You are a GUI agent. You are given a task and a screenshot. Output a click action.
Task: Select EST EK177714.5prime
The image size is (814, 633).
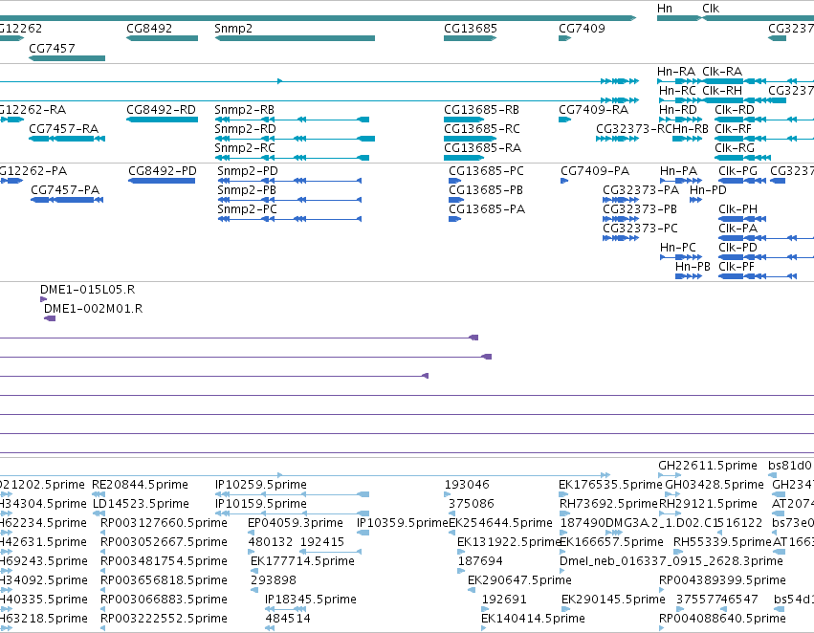(302, 561)
